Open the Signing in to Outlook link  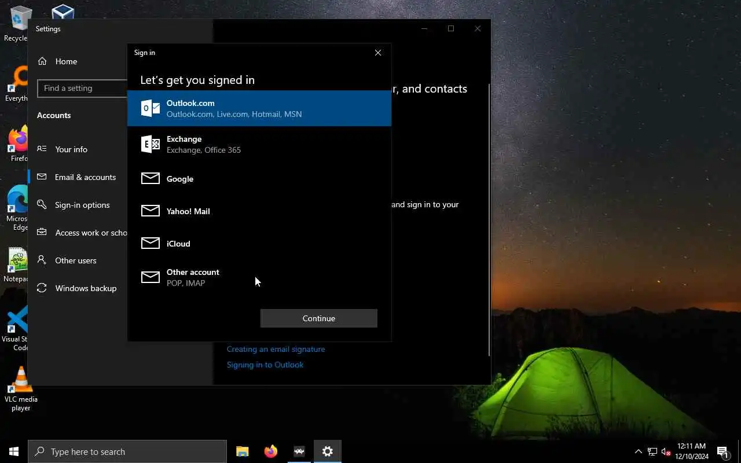(265, 365)
